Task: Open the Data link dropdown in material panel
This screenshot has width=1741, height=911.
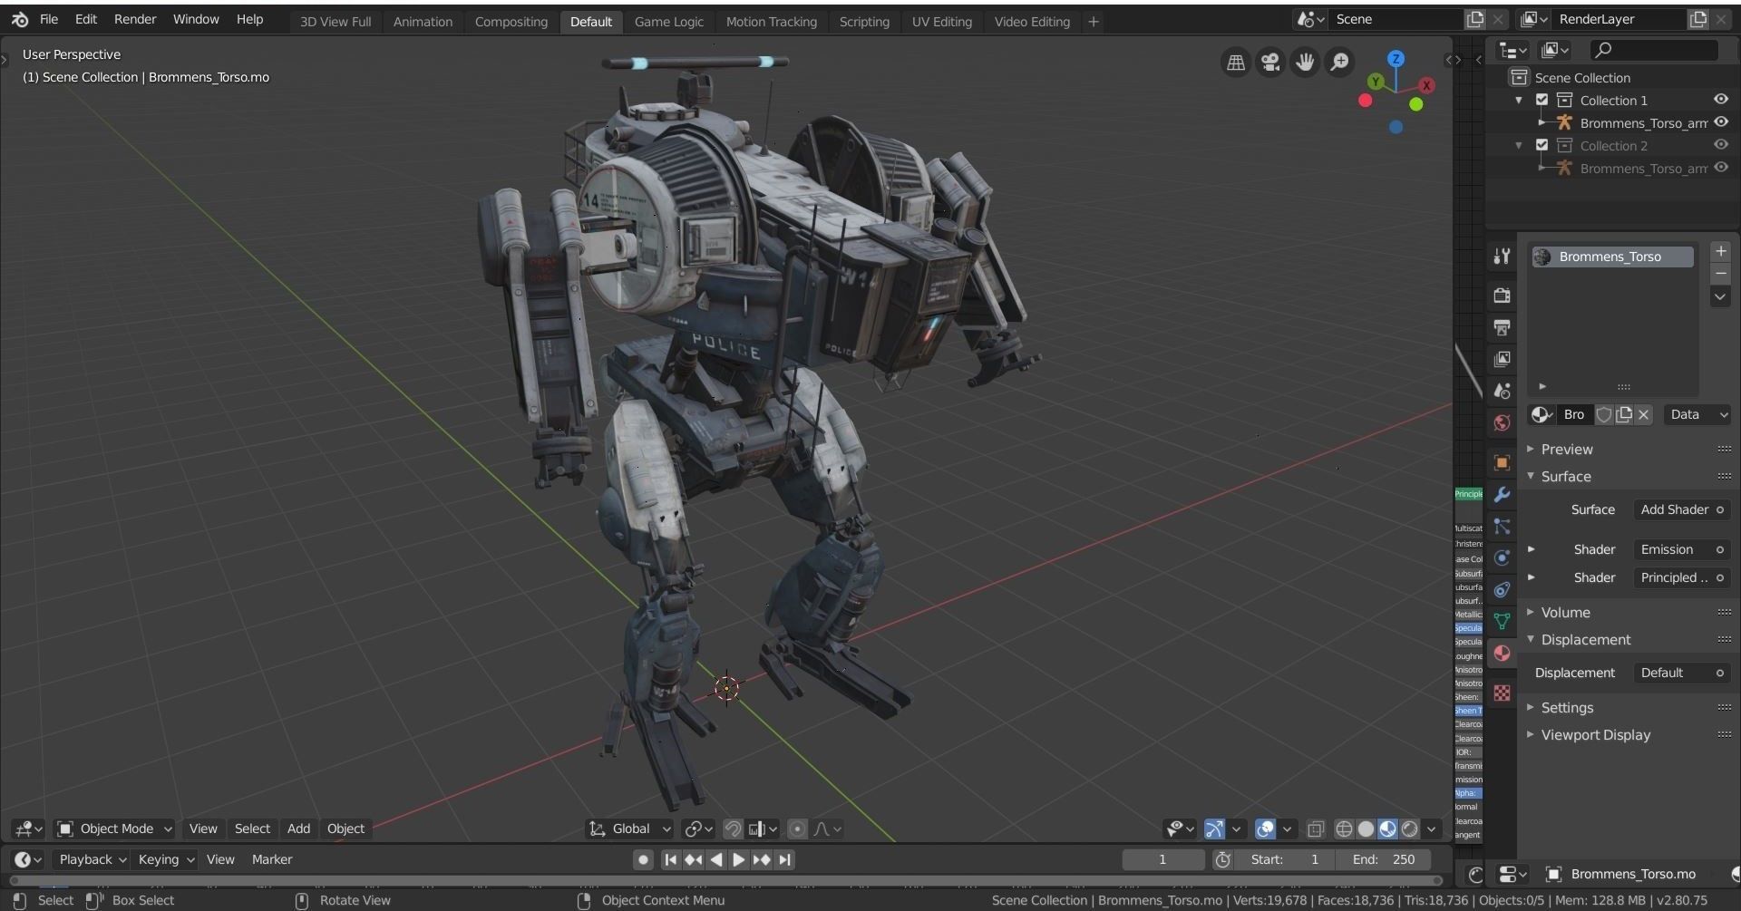Action: click(1697, 414)
